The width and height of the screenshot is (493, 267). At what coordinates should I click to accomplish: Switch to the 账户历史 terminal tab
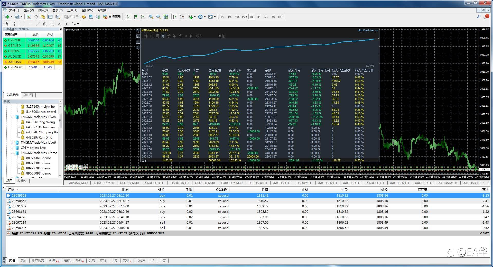(38, 260)
